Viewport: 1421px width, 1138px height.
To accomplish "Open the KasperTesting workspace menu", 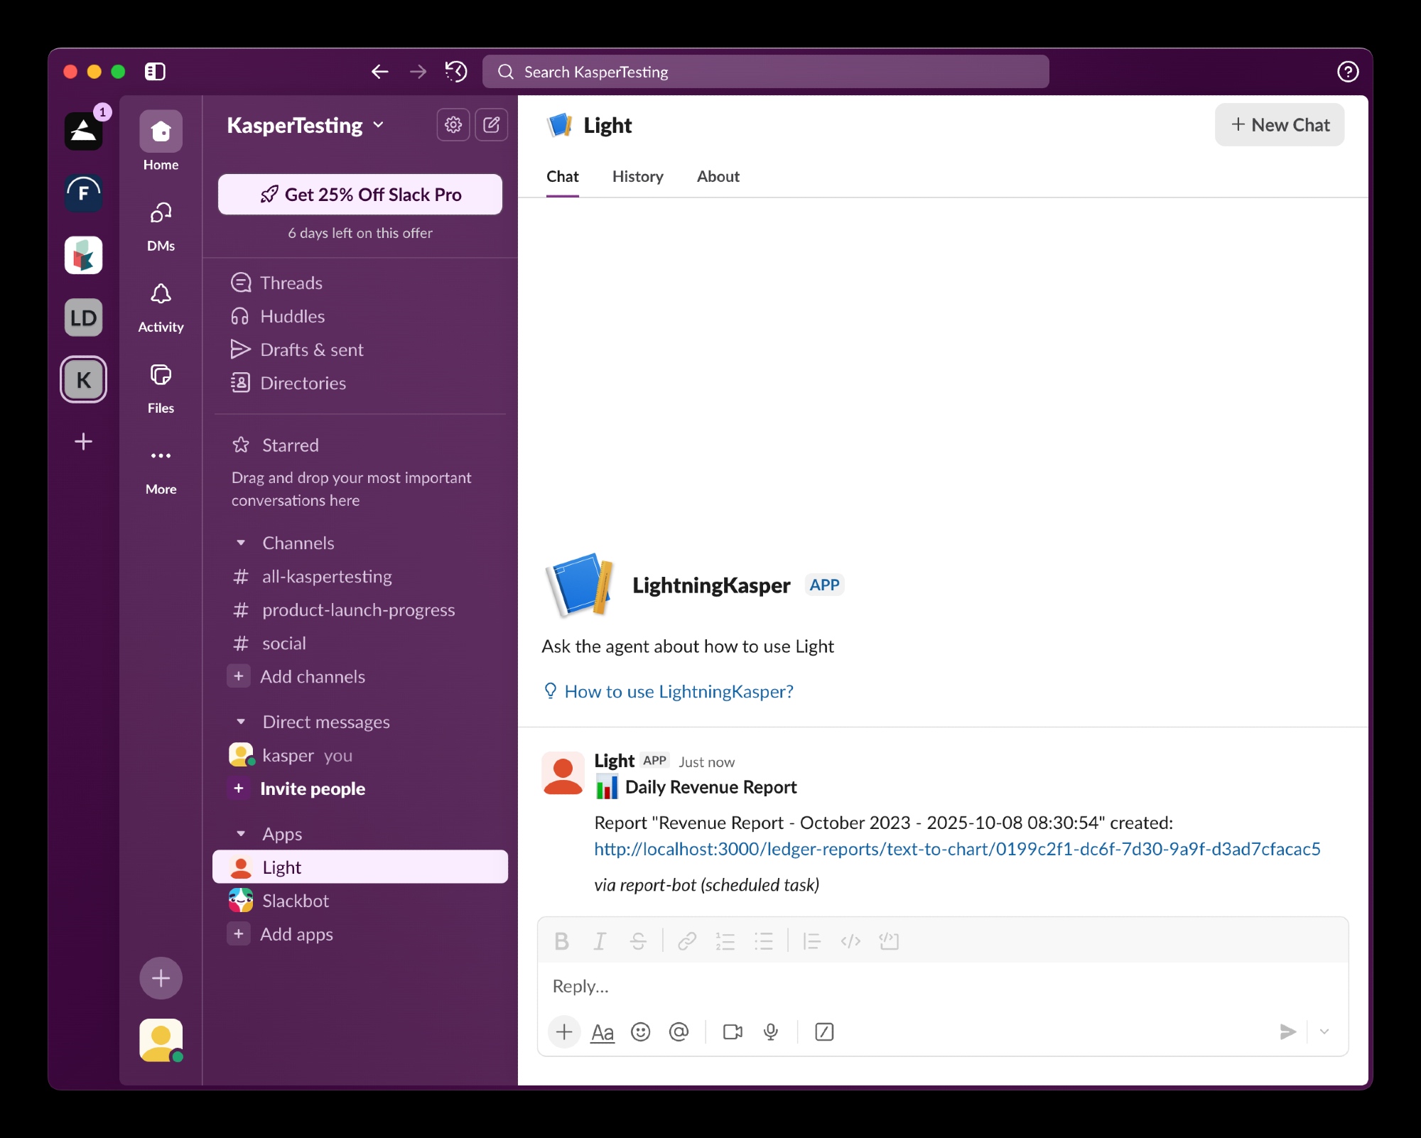I will (306, 125).
